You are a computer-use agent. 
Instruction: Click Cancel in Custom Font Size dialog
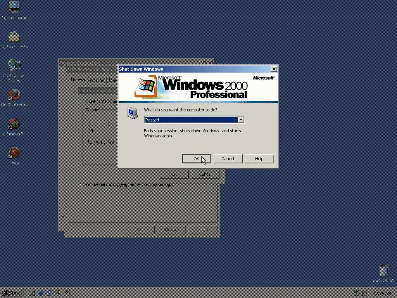(x=205, y=174)
